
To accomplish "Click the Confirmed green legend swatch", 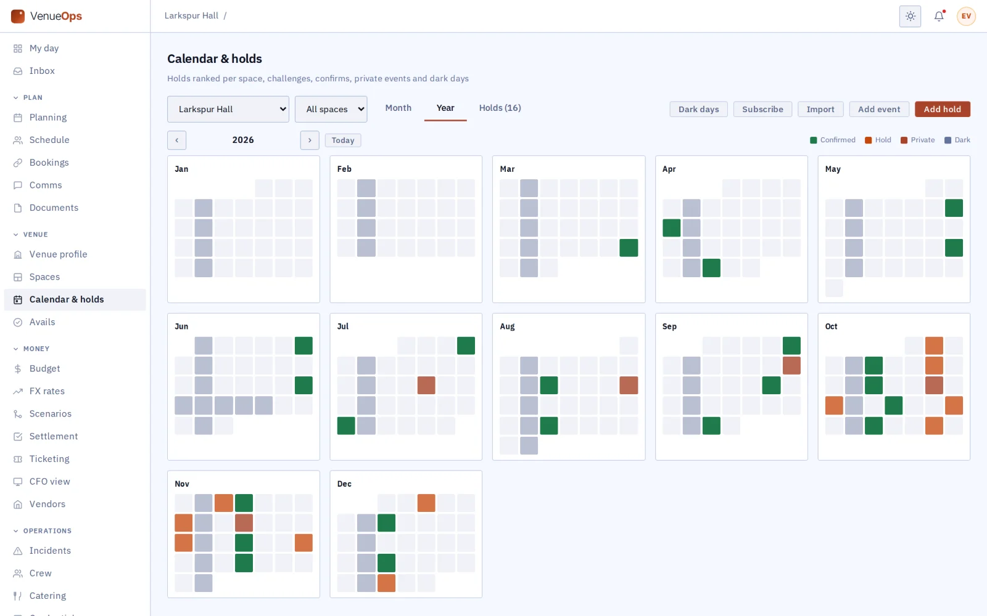I will point(813,140).
